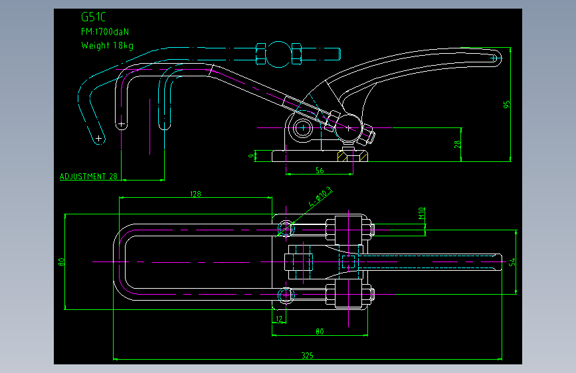Select the M10 thread callout
This screenshot has width=576, height=373.
[x=421, y=213]
